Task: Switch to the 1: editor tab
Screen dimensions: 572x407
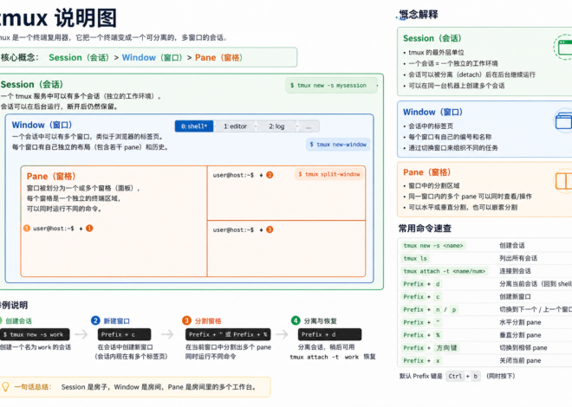Action: [x=235, y=126]
